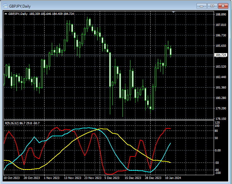Select the 181.360 price scale label
The width and height of the screenshot is (232, 184).
[221, 87]
